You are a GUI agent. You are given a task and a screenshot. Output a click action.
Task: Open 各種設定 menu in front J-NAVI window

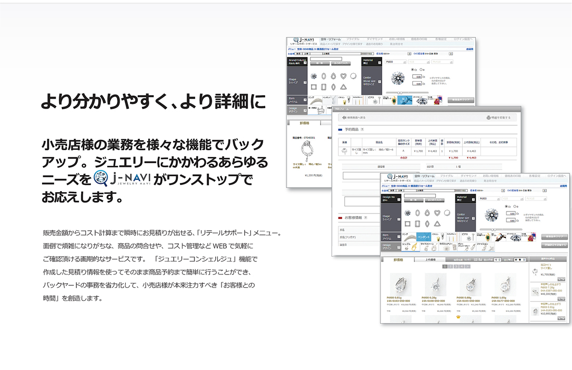click(535, 176)
